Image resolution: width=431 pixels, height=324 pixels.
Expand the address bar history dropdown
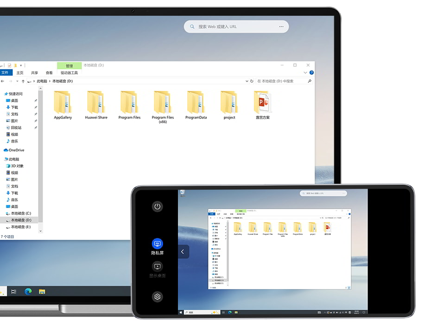coord(247,81)
